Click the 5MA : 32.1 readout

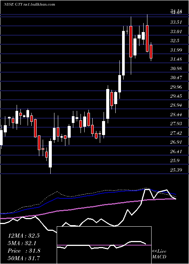[x=22, y=243]
